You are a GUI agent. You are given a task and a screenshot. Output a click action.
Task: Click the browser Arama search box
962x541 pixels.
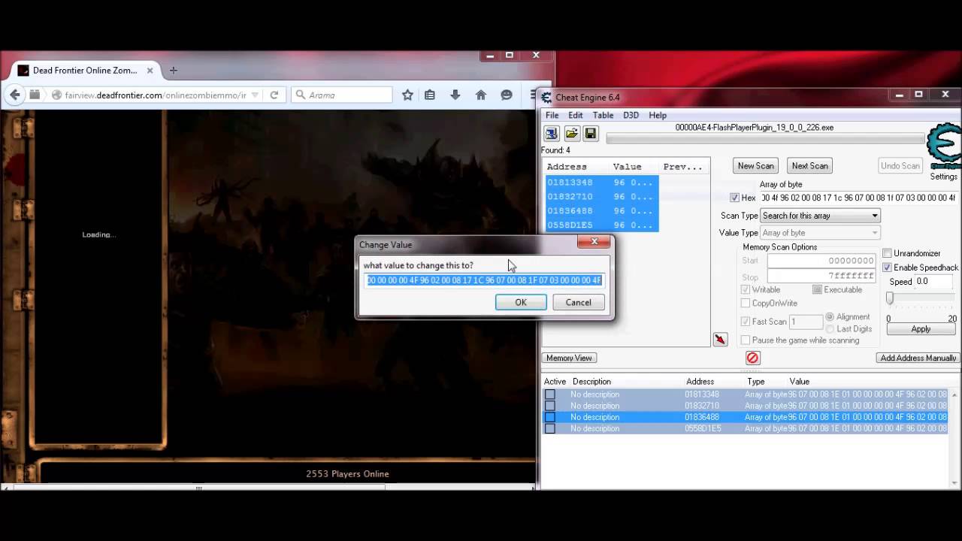(x=342, y=95)
